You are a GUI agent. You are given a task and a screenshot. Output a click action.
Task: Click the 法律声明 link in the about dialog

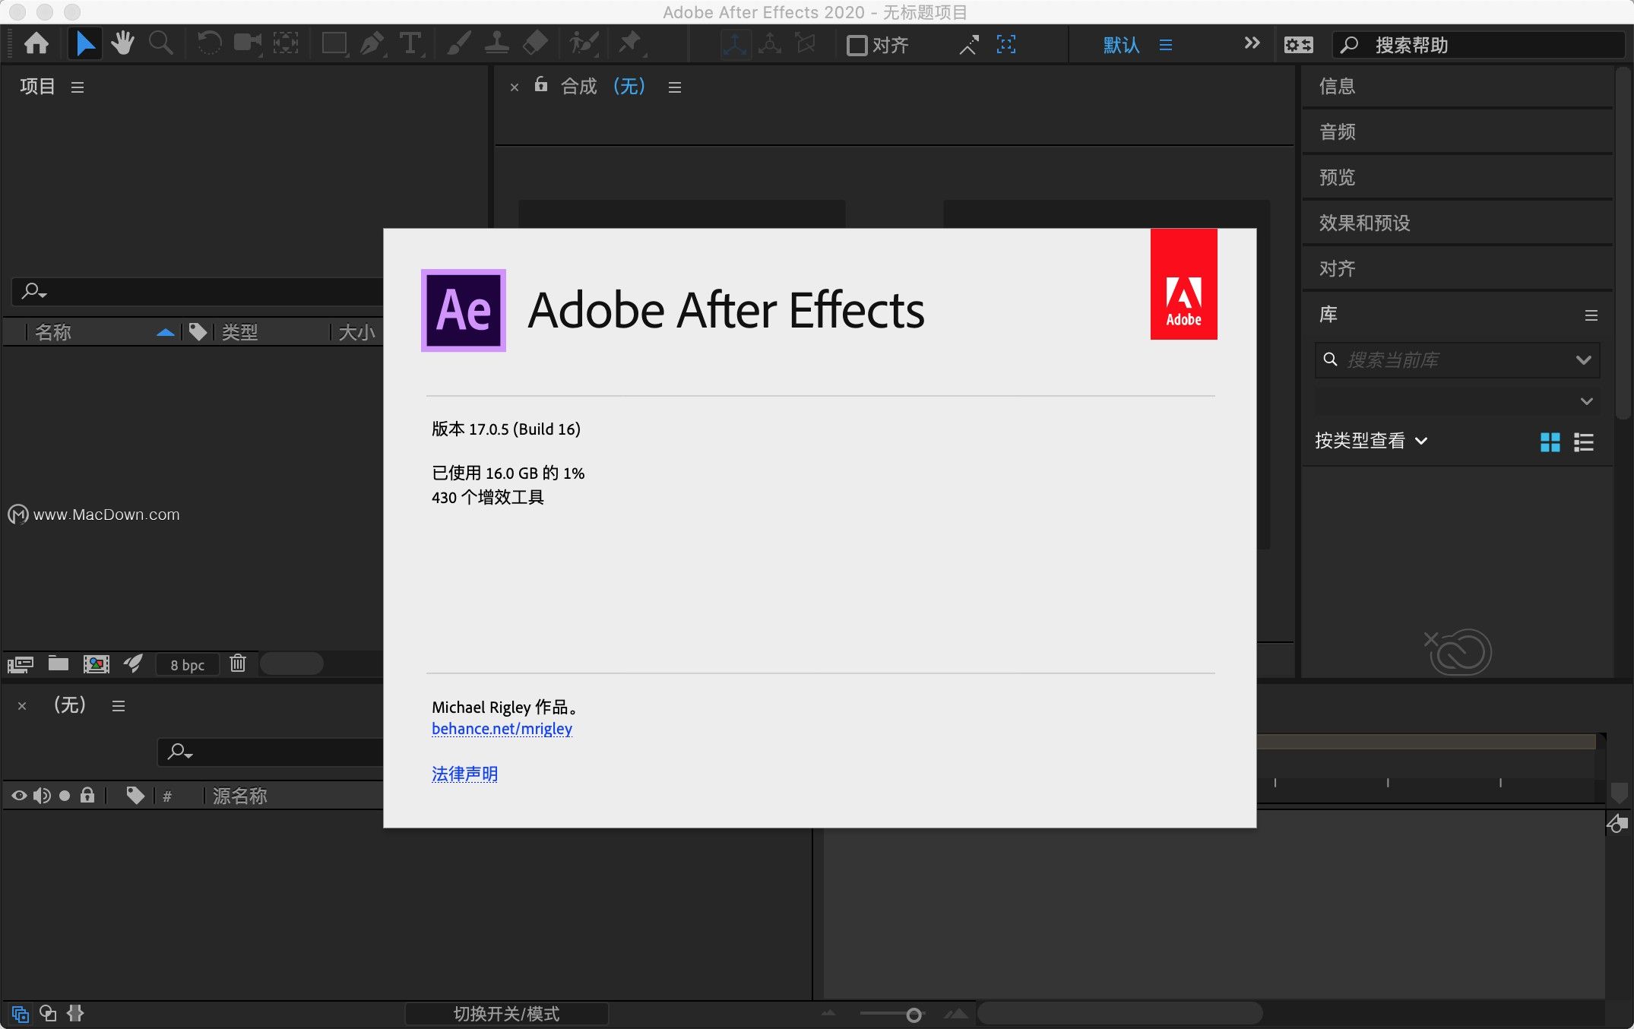tap(464, 773)
